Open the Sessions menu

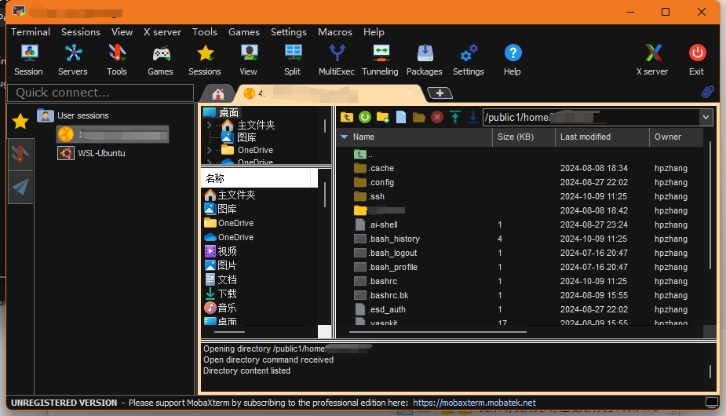coord(81,32)
